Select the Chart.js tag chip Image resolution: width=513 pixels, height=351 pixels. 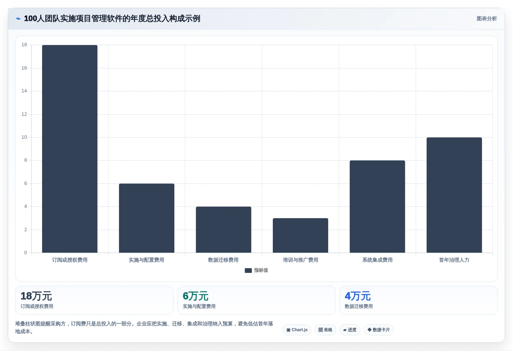click(297, 330)
